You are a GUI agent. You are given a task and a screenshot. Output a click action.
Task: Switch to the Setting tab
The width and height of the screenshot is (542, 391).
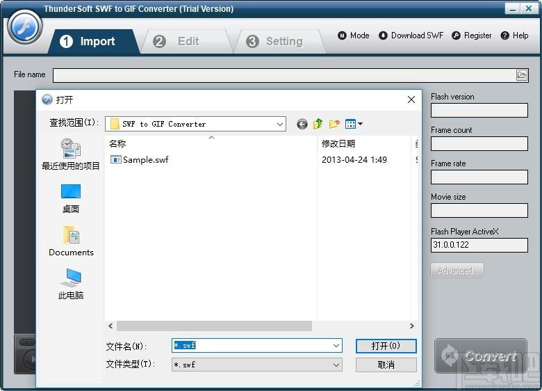pyautogui.click(x=280, y=41)
